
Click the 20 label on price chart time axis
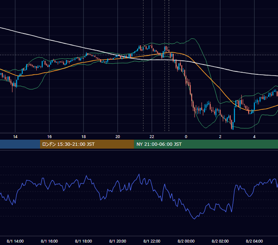point(118,137)
